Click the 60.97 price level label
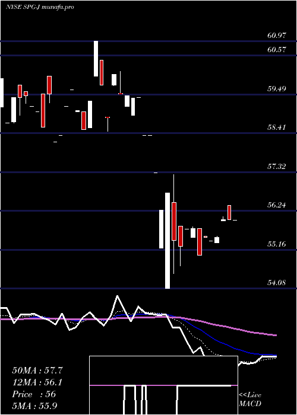The image size is (297, 415). (x=277, y=35)
